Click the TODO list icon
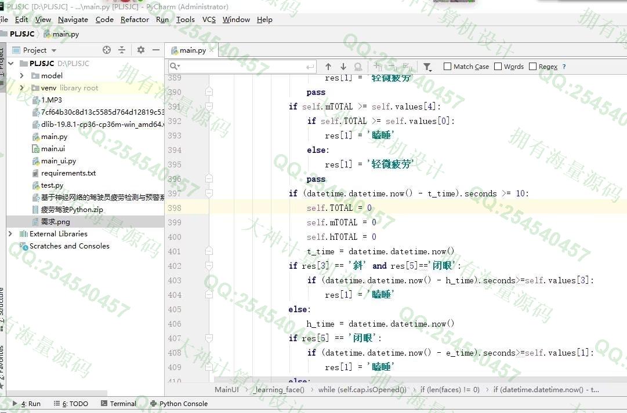Image resolution: width=627 pixels, height=413 pixels. (57, 403)
